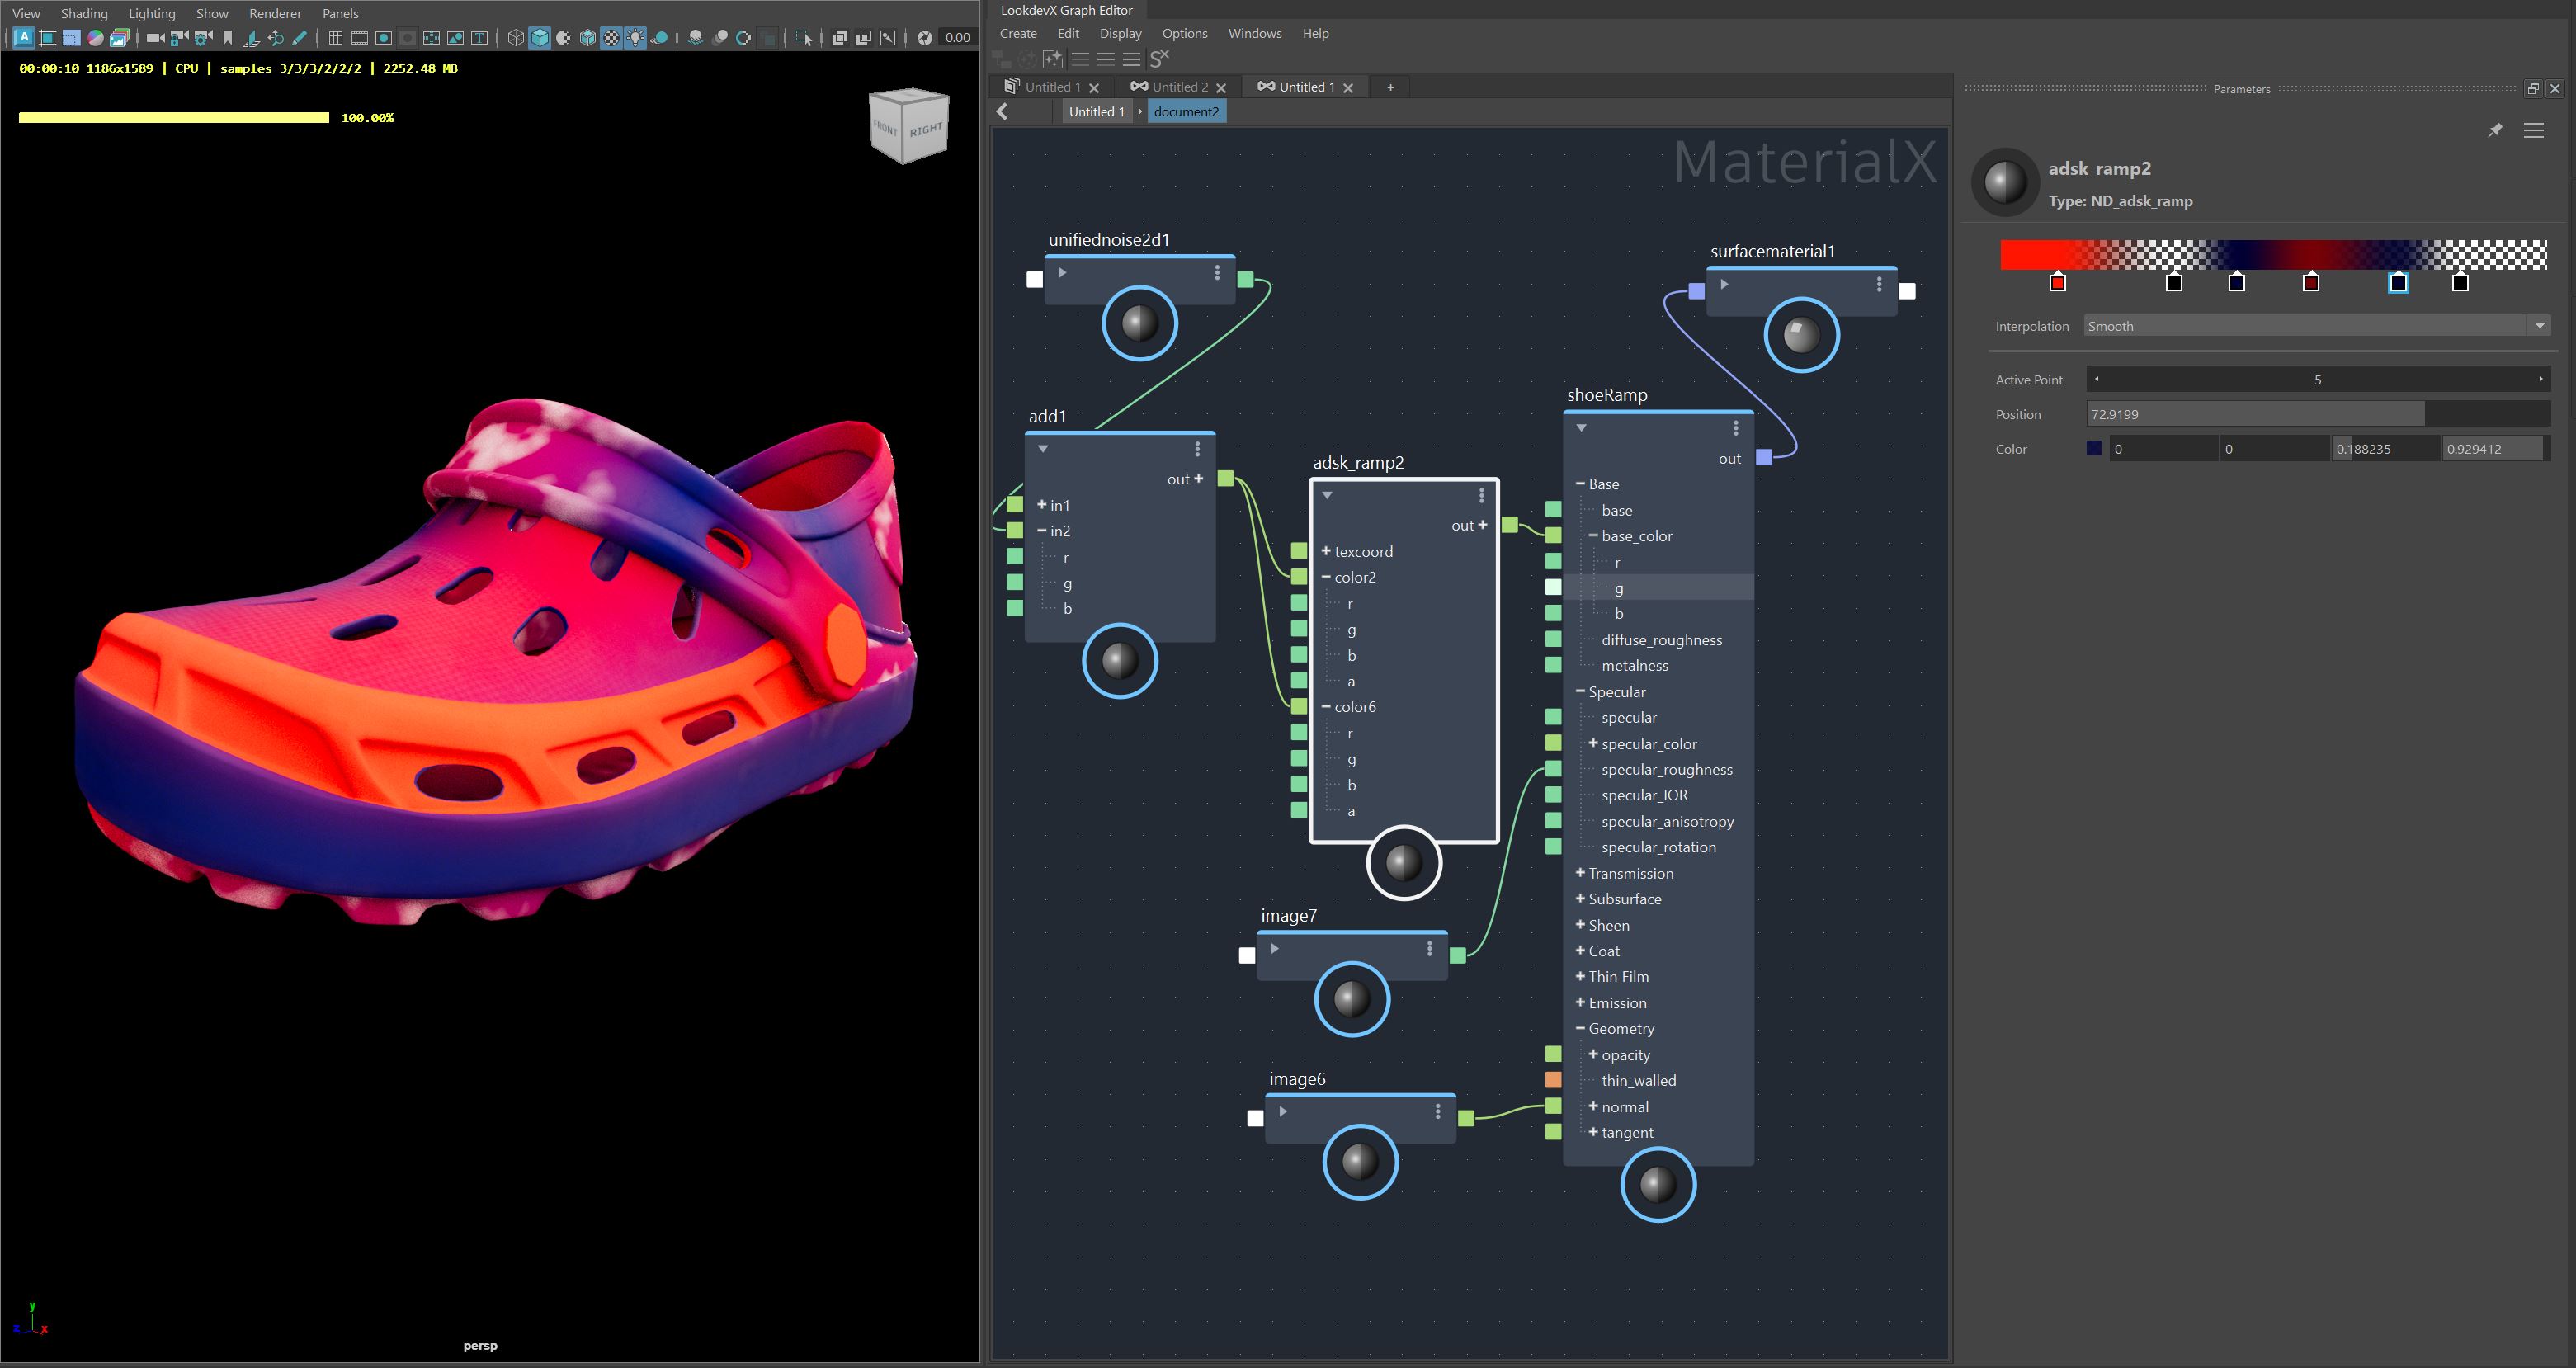Pin the Parameters panel with pushpin icon

pyautogui.click(x=2495, y=130)
